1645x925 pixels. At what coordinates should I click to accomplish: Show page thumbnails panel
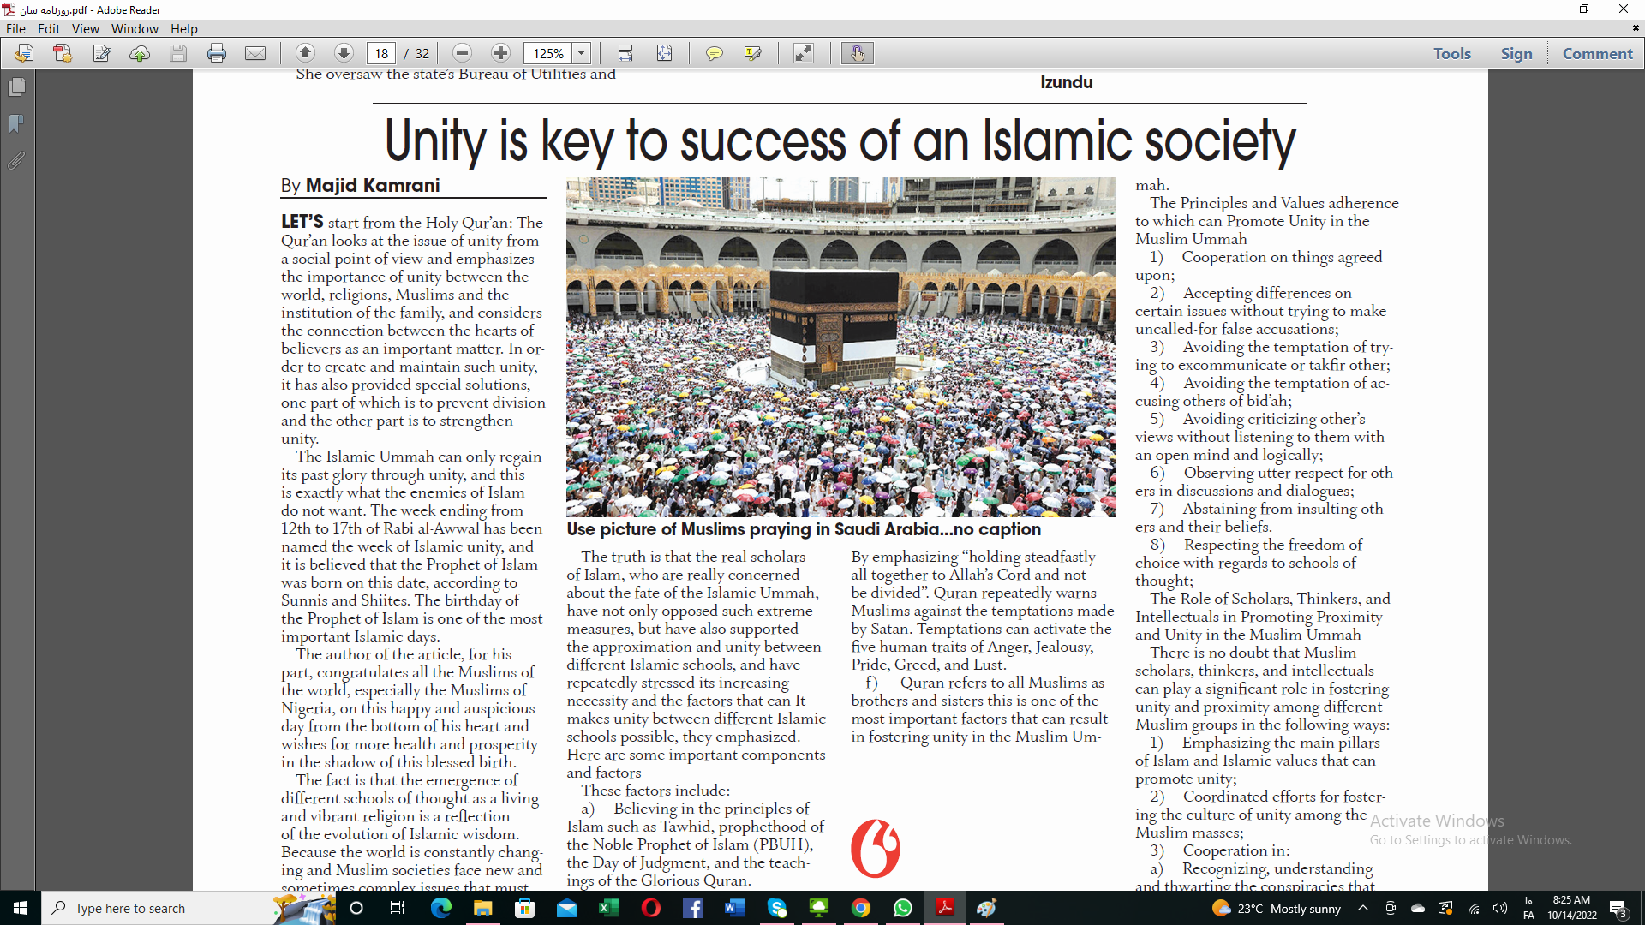(x=16, y=87)
